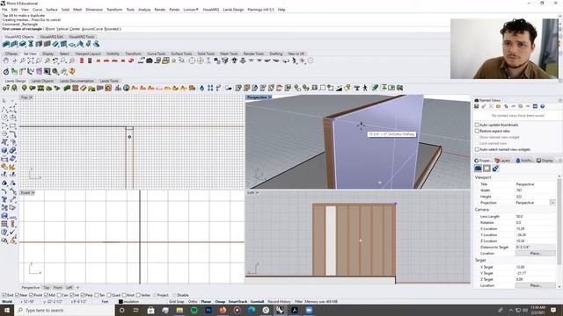Switch to the Lands Documentation tab
This screenshot has width=563, height=316.
(x=77, y=81)
